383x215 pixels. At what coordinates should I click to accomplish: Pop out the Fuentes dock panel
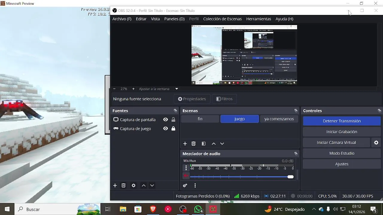coord(175,111)
